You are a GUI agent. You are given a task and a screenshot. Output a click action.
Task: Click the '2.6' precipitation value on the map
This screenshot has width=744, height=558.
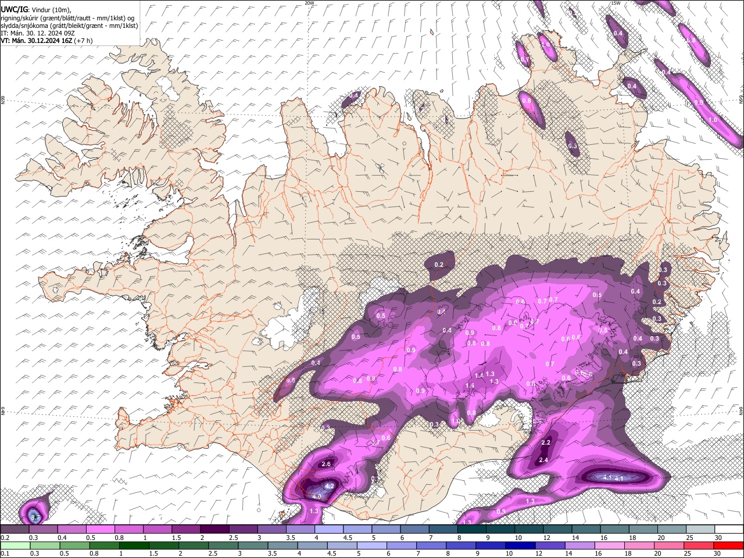point(326,464)
